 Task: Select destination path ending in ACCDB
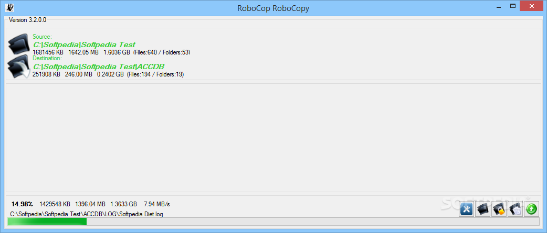pyautogui.click(x=98, y=66)
